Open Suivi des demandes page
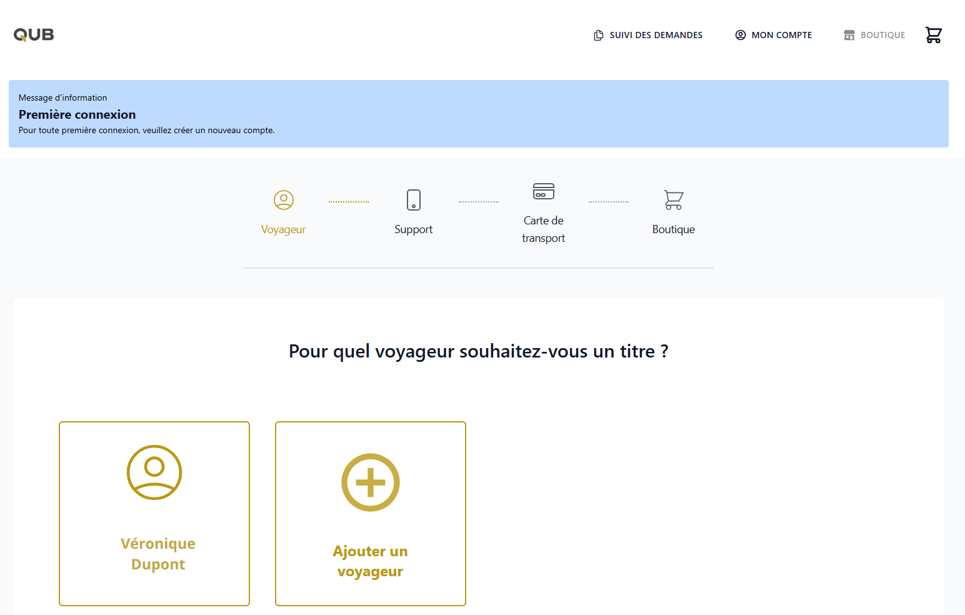 click(x=647, y=35)
